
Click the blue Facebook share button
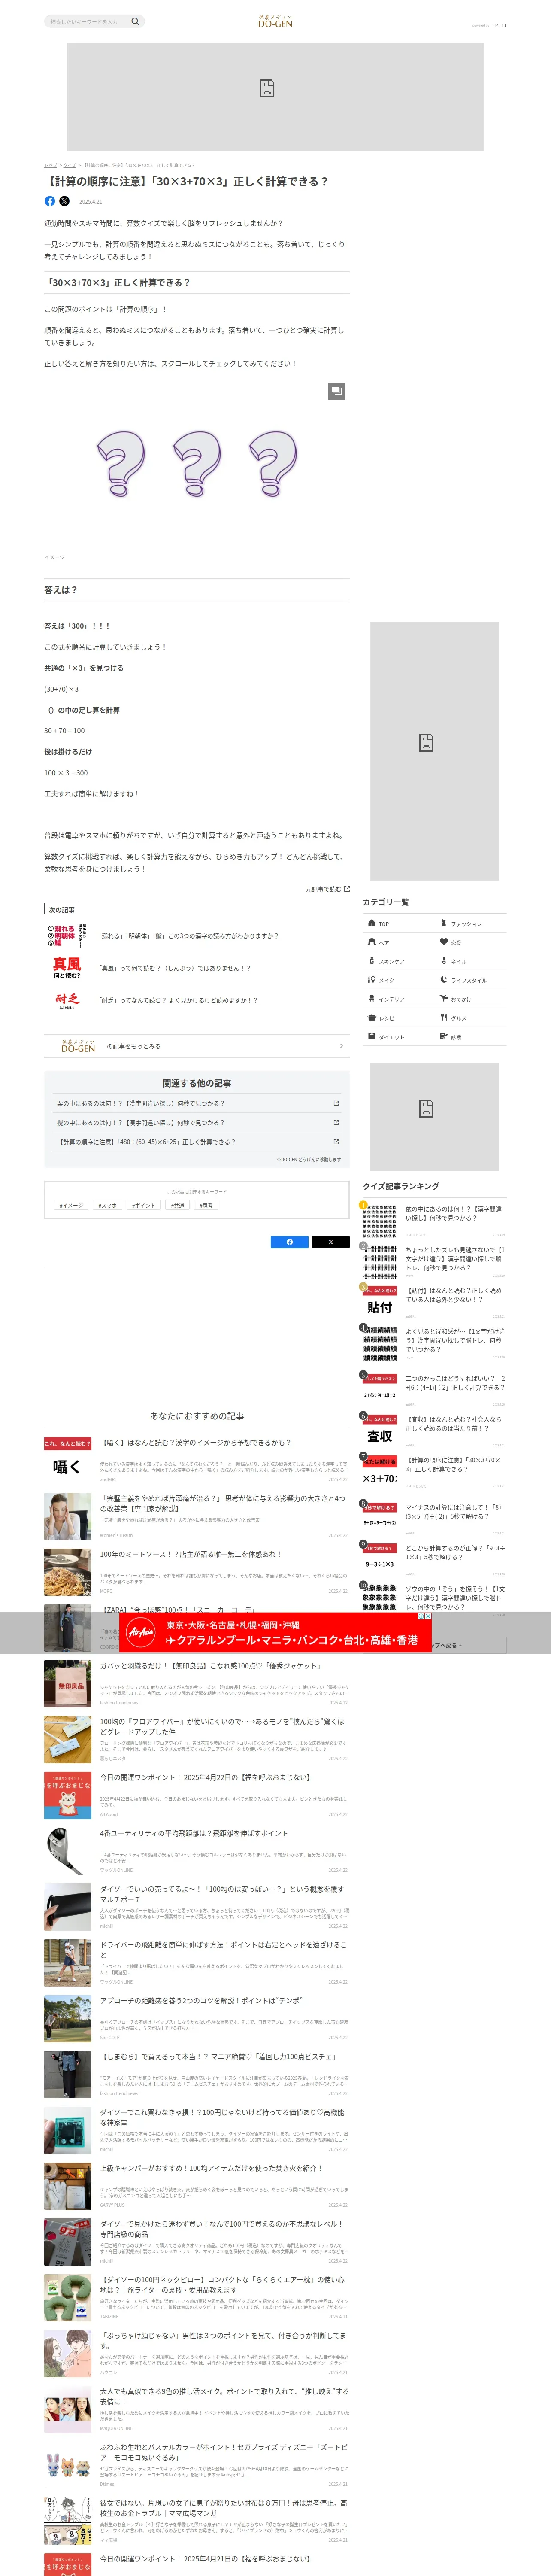(x=290, y=1242)
